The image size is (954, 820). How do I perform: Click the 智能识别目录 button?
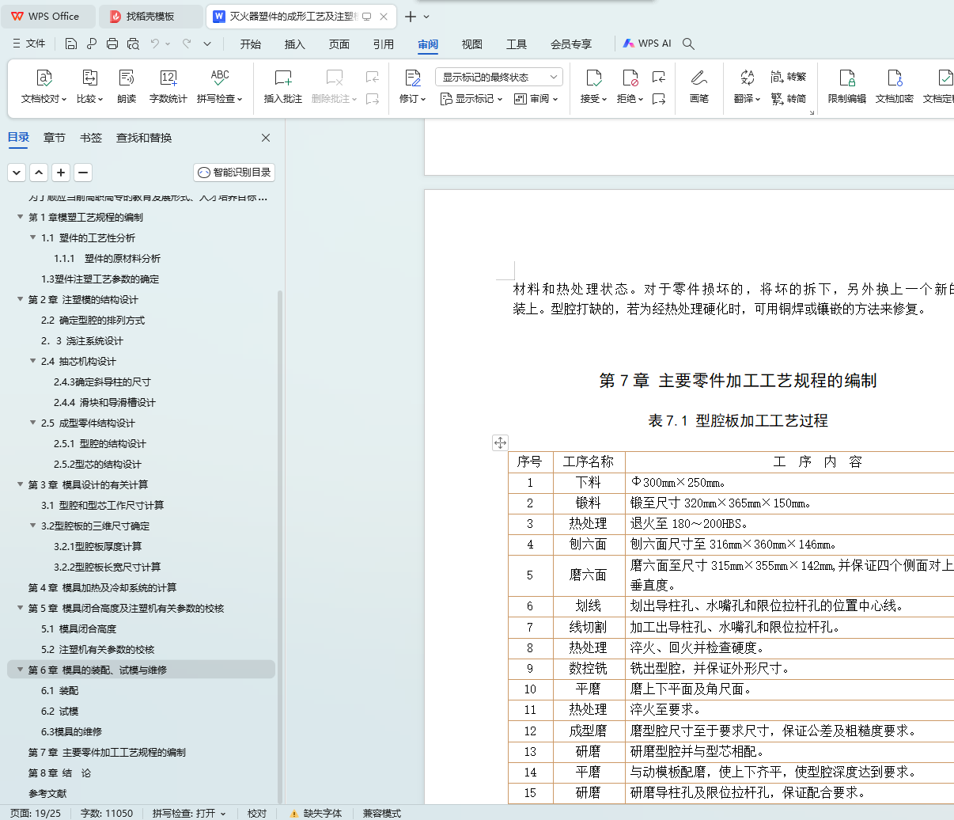[x=234, y=172]
